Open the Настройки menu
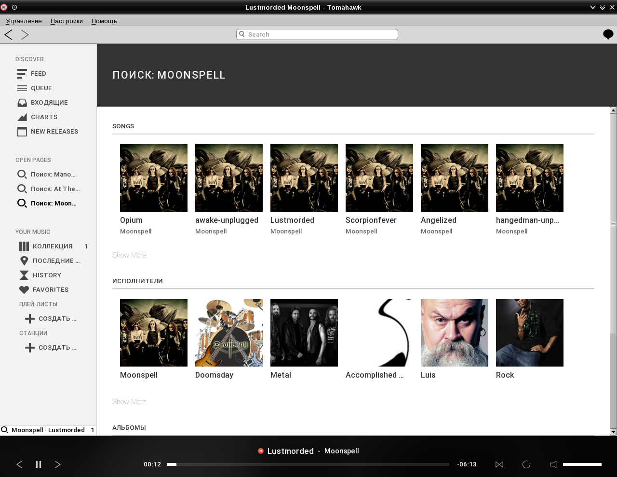 67,21
